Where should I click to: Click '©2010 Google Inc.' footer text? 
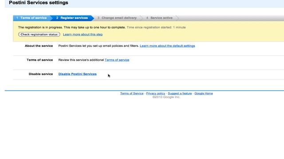coord(166,97)
